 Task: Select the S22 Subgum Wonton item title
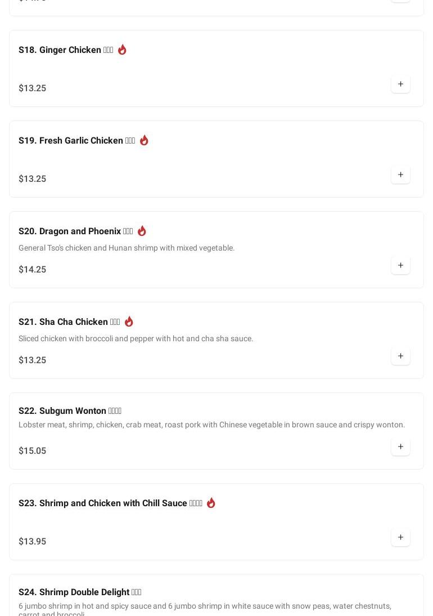[70, 411]
